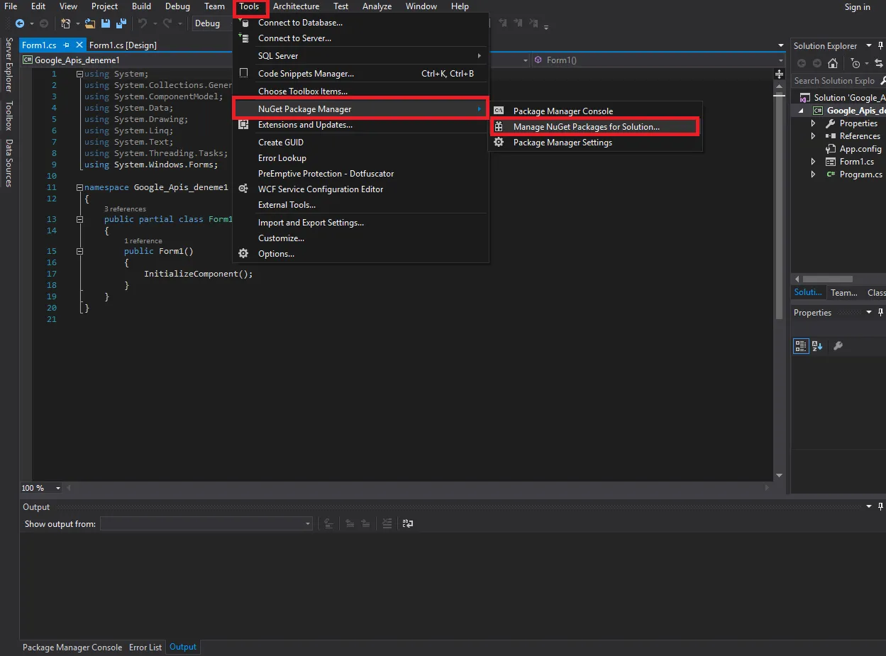Image resolution: width=886 pixels, height=656 pixels.
Task: Switch to the Error List bottom tab
Action: click(x=145, y=647)
